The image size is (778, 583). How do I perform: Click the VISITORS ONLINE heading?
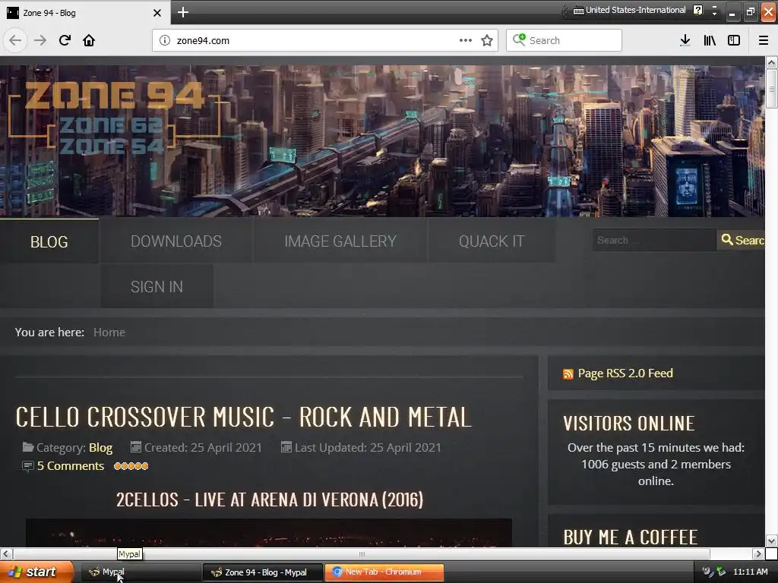coord(628,424)
